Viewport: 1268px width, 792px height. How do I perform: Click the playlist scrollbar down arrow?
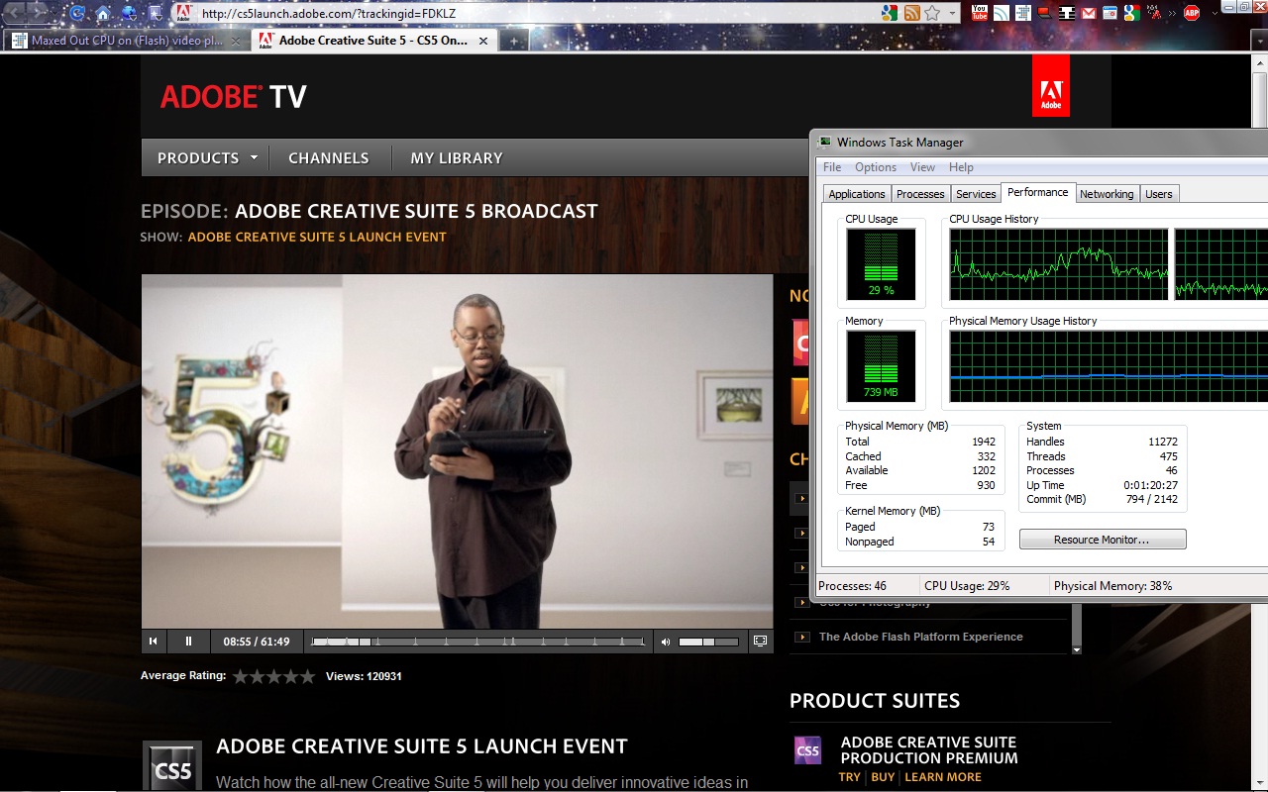point(1077,649)
